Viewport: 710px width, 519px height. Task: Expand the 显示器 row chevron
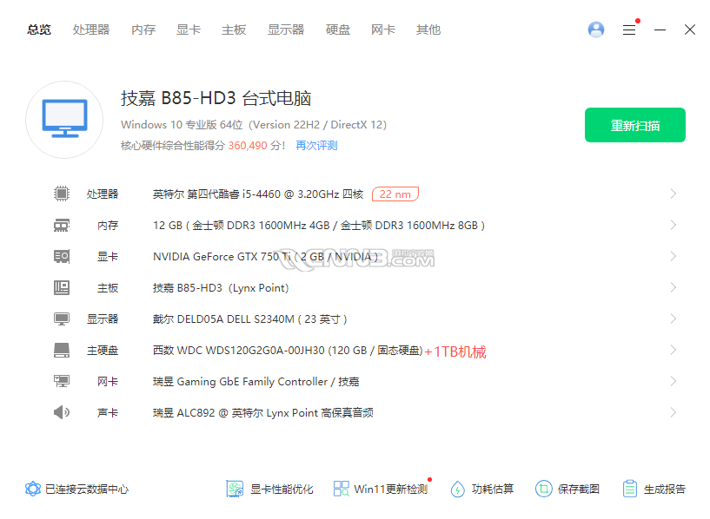coord(674,319)
